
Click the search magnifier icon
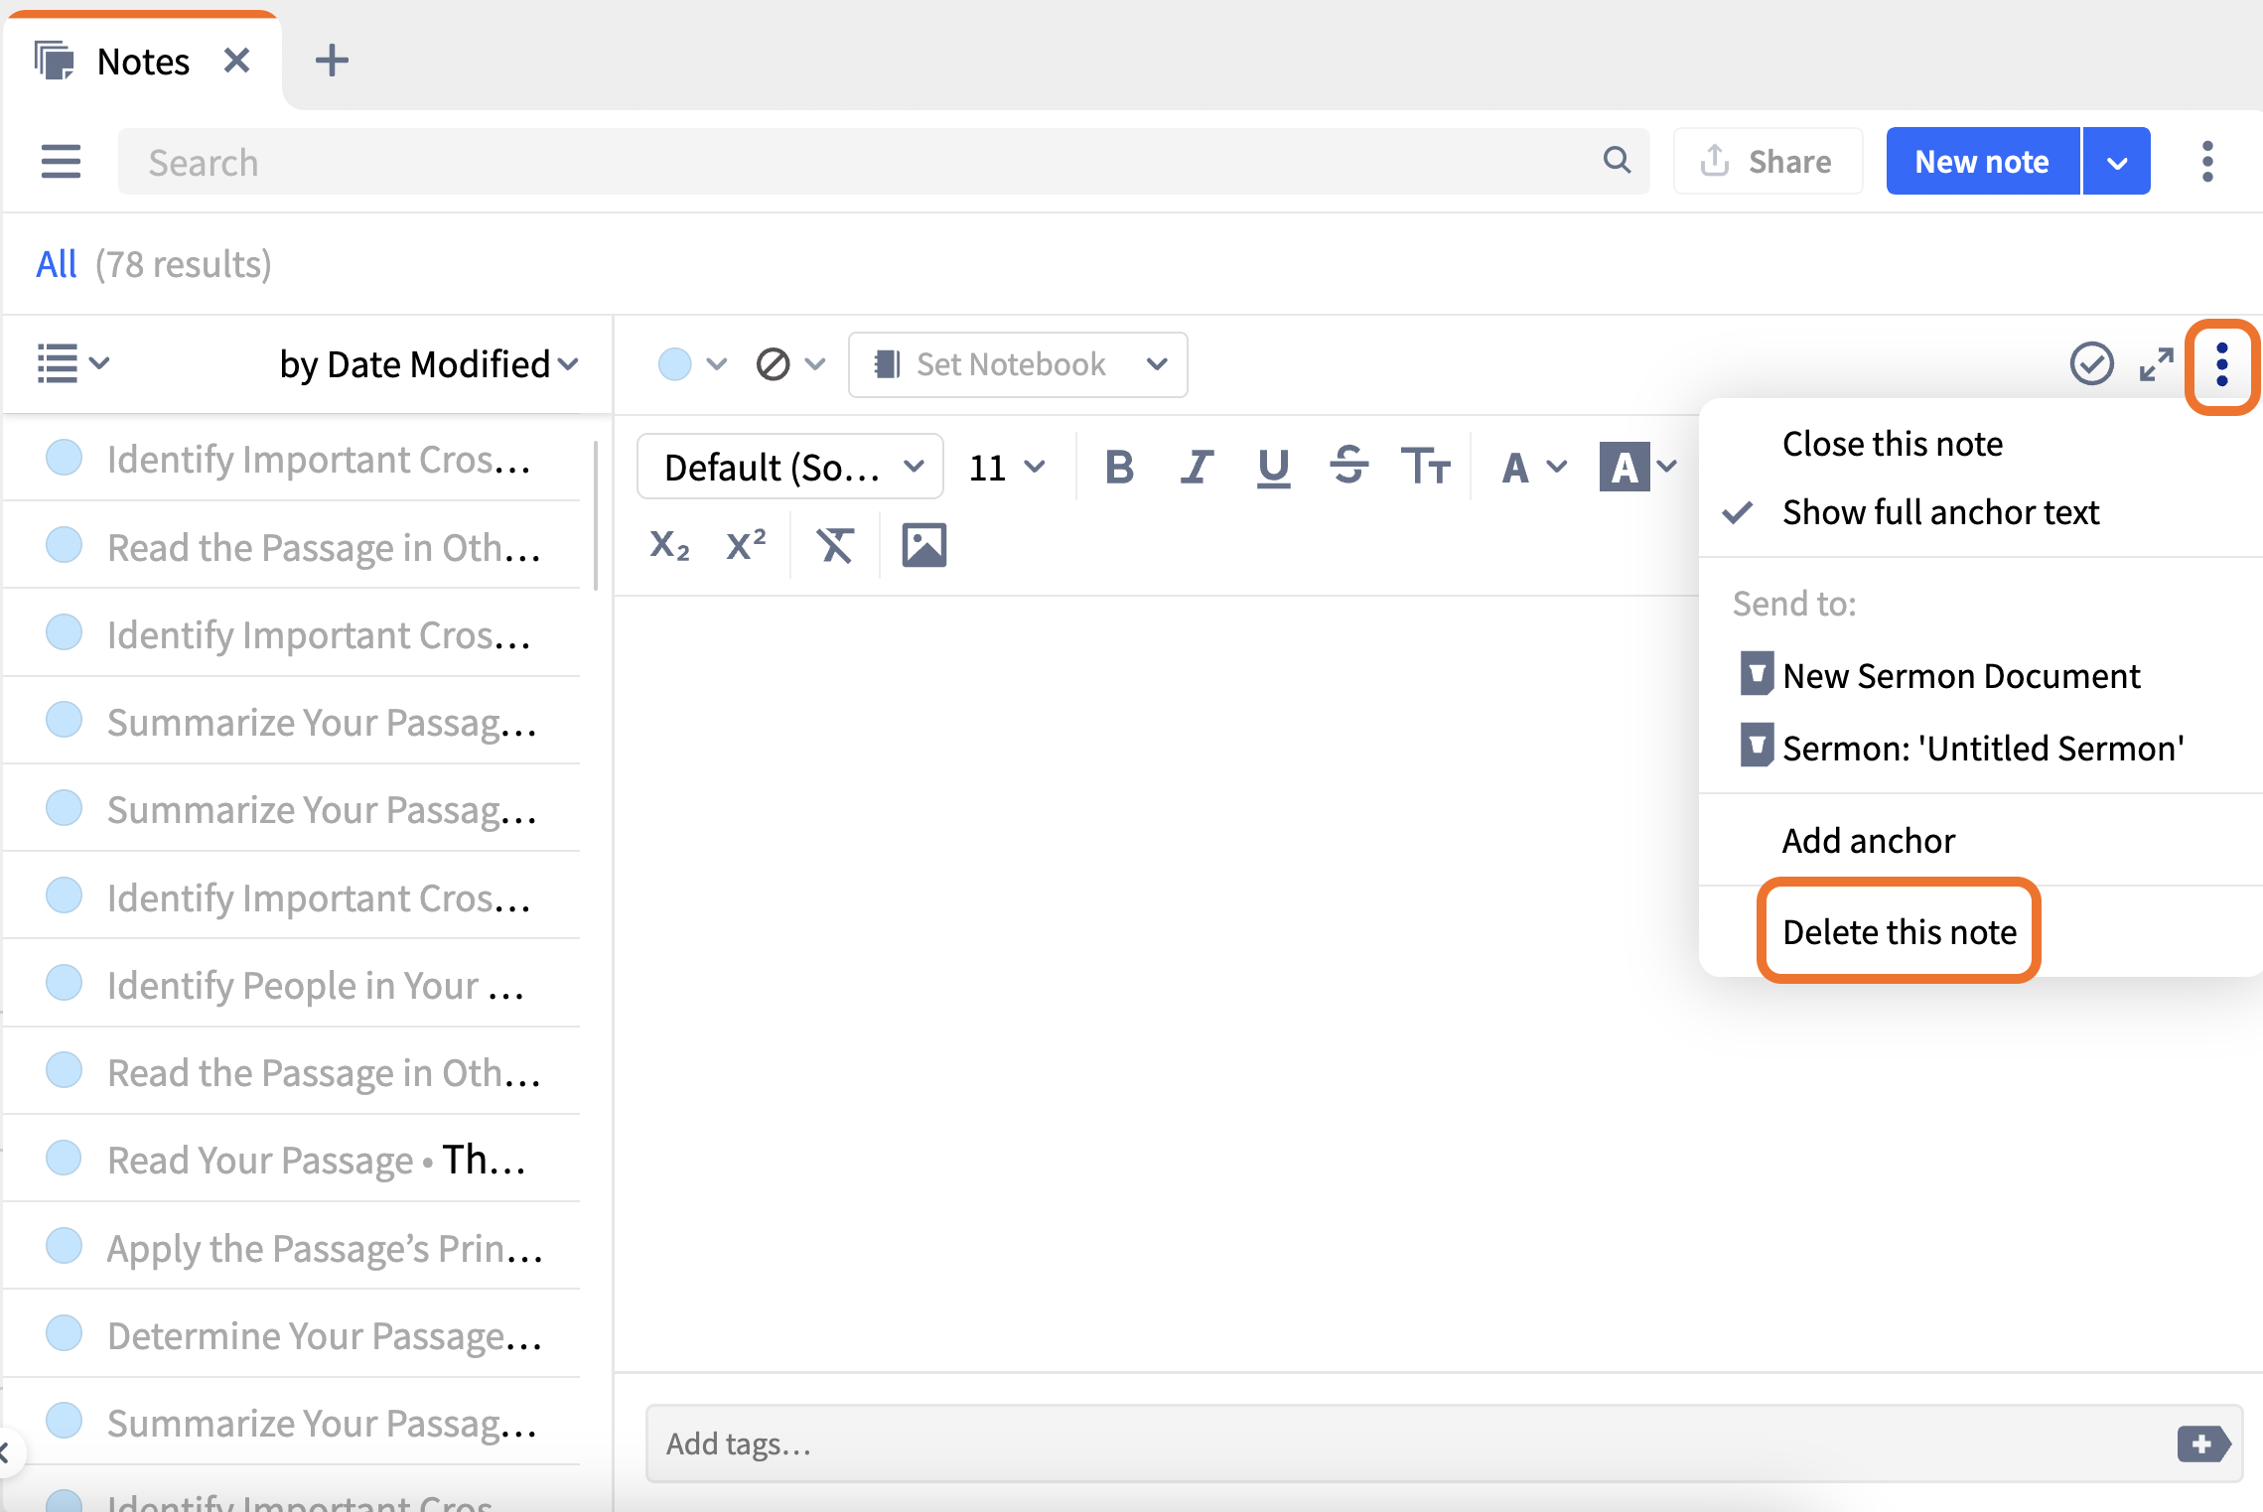tap(1617, 160)
